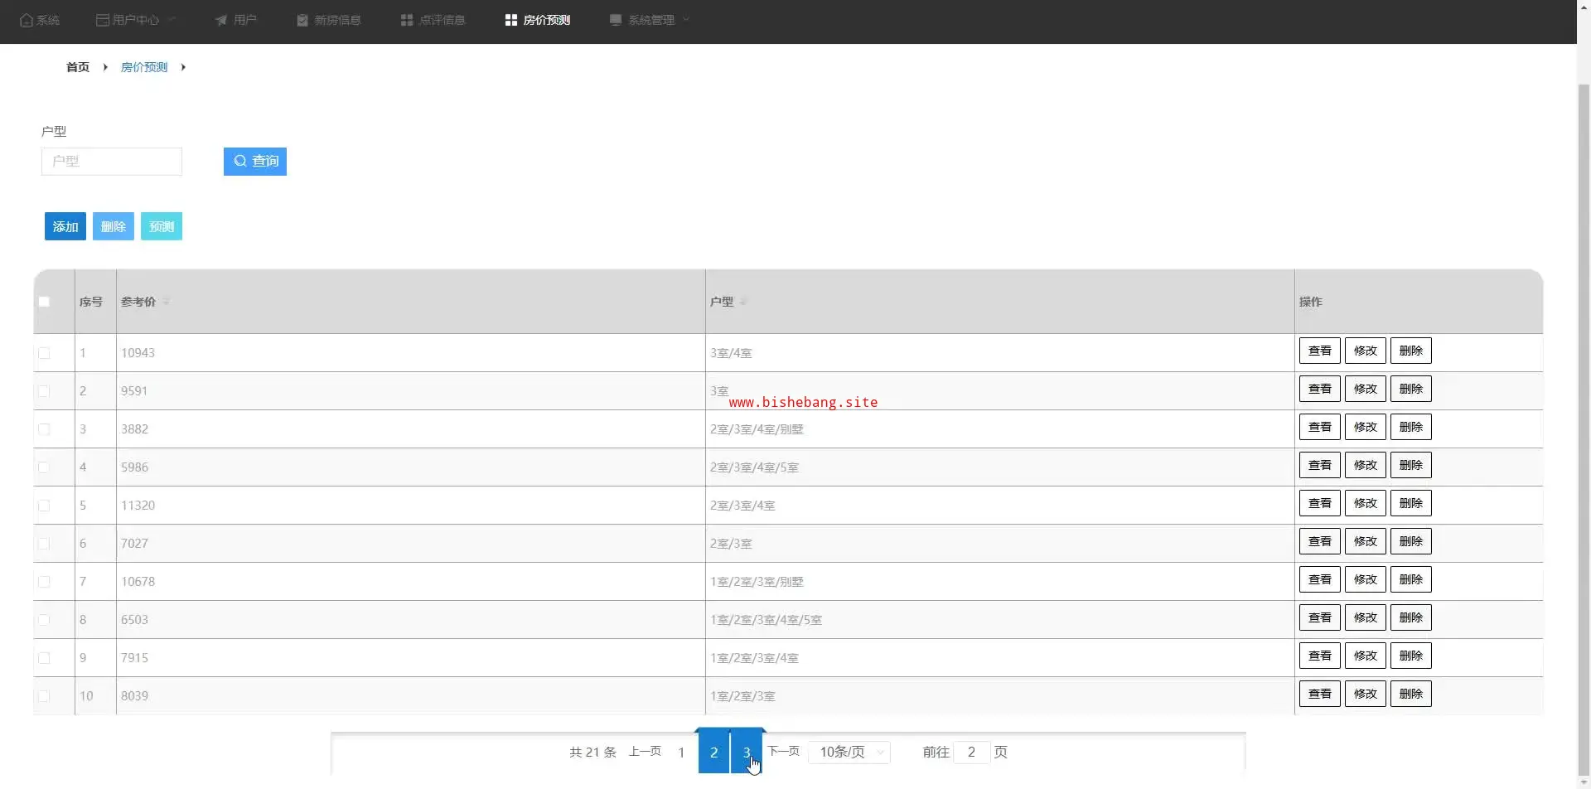Toggle the select-all checkbox in table header
1591x789 pixels.
[44, 302]
